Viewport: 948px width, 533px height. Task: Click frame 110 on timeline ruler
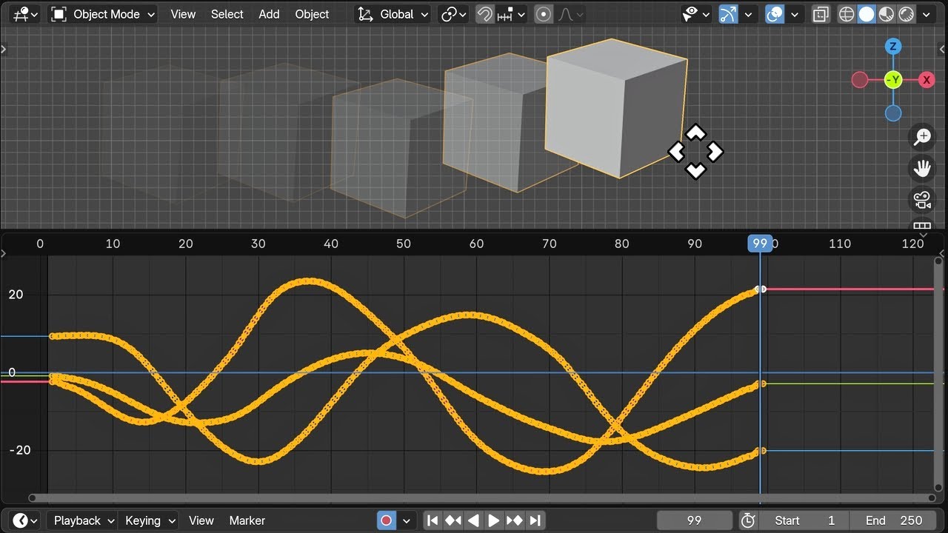[840, 244]
